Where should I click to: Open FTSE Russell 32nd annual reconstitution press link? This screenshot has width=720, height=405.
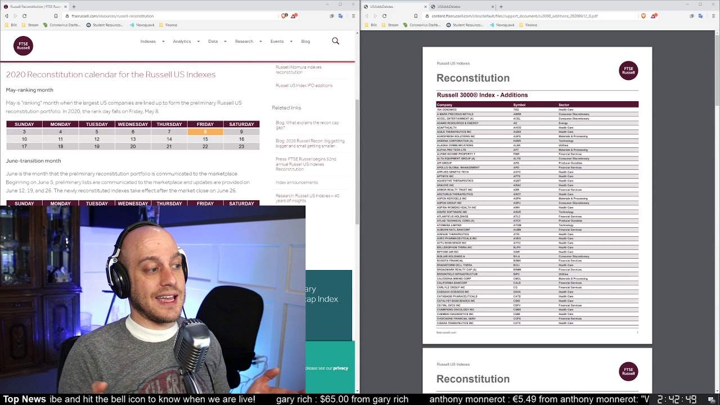tap(306, 164)
